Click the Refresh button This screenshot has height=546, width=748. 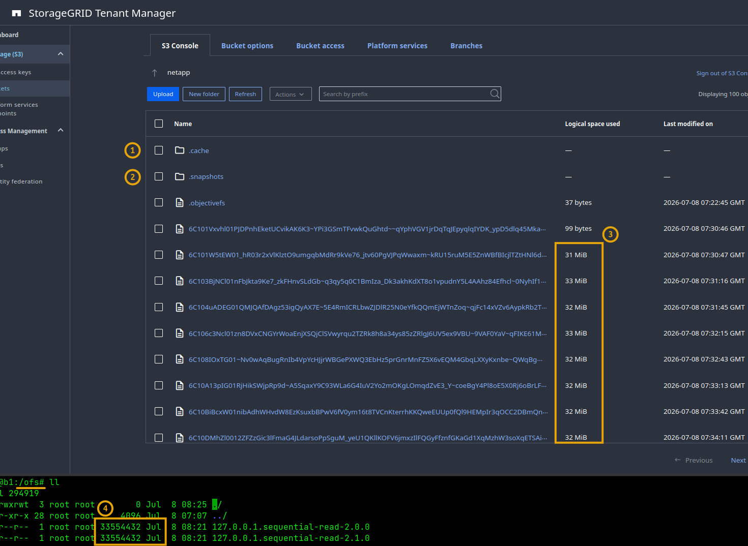[245, 94]
